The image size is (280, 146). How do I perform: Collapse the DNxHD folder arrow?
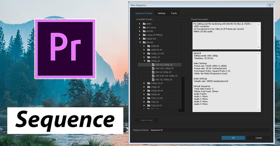(140, 42)
